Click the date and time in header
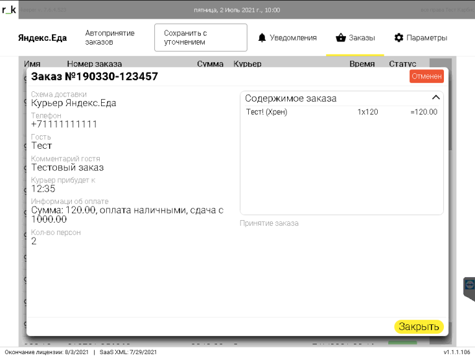This screenshot has width=475, height=356. tap(237, 10)
